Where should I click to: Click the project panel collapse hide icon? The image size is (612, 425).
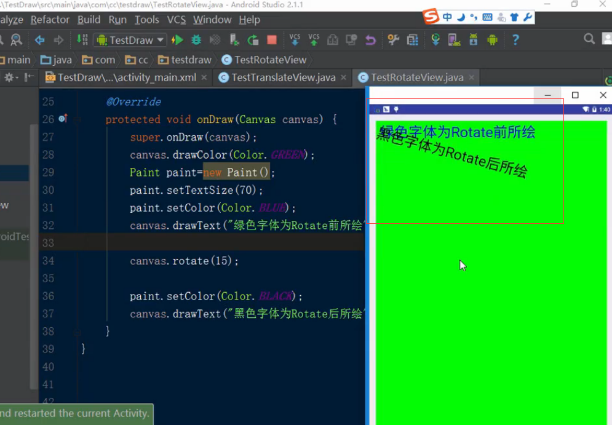(x=29, y=77)
